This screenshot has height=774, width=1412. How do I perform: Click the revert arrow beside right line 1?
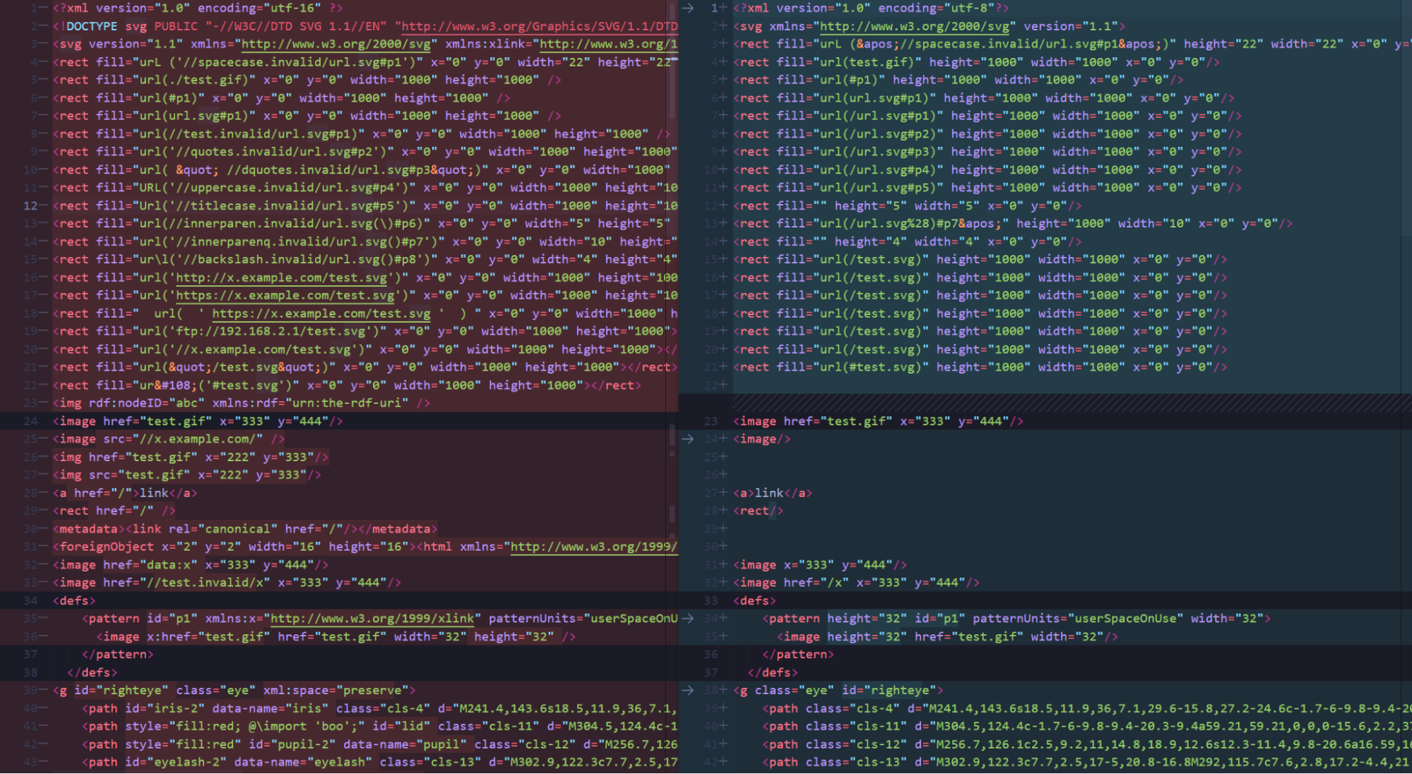(688, 8)
